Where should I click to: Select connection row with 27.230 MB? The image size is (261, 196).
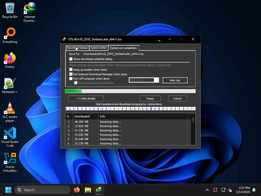click(x=126, y=130)
